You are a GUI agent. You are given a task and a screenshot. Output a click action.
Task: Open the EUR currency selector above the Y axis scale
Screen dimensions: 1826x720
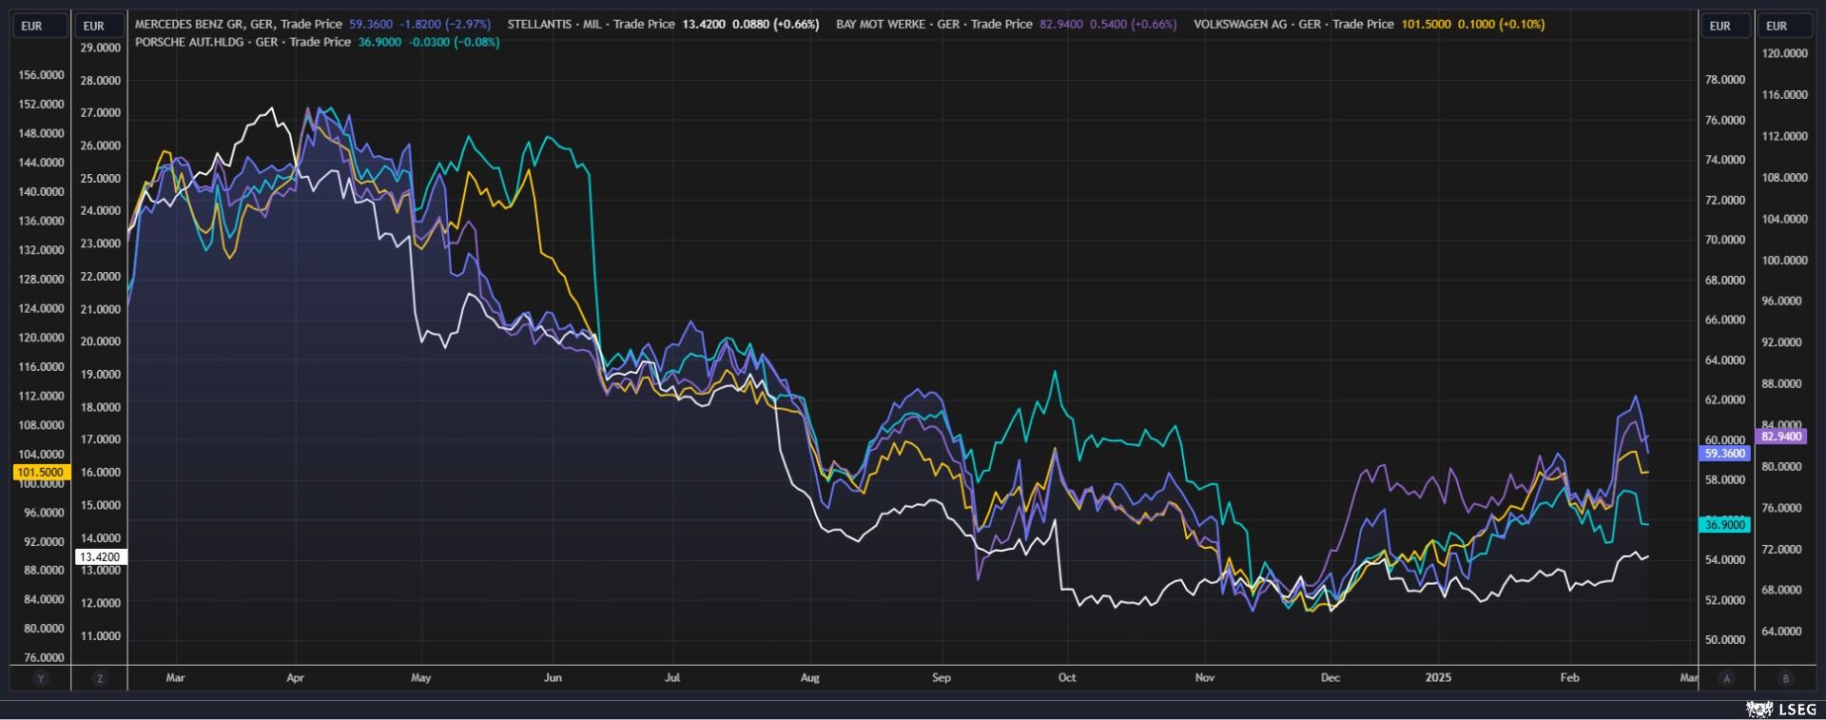coord(40,26)
